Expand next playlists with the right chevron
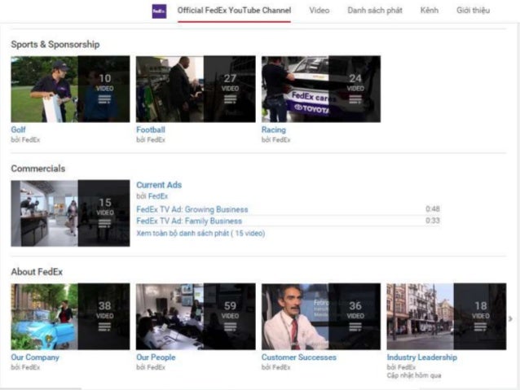520x390 pixels. [x=511, y=318]
